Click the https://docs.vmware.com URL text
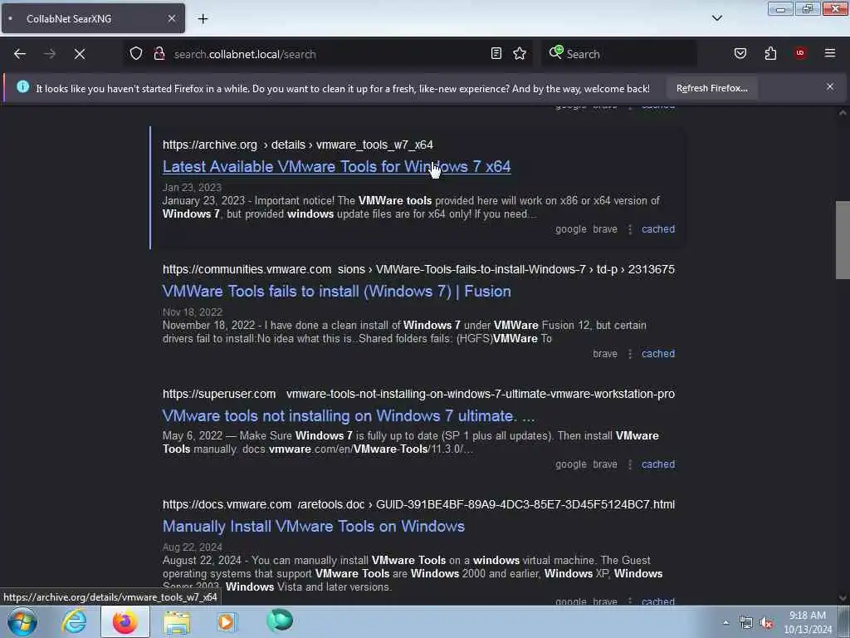850x638 pixels. point(227,504)
